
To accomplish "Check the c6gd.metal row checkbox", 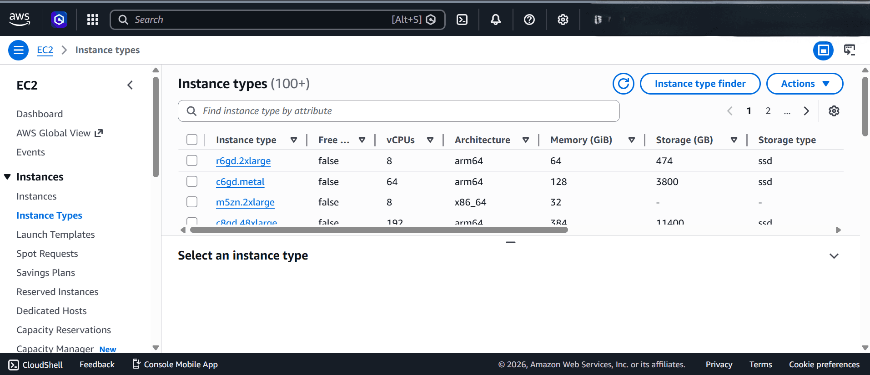I will [x=192, y=181].
